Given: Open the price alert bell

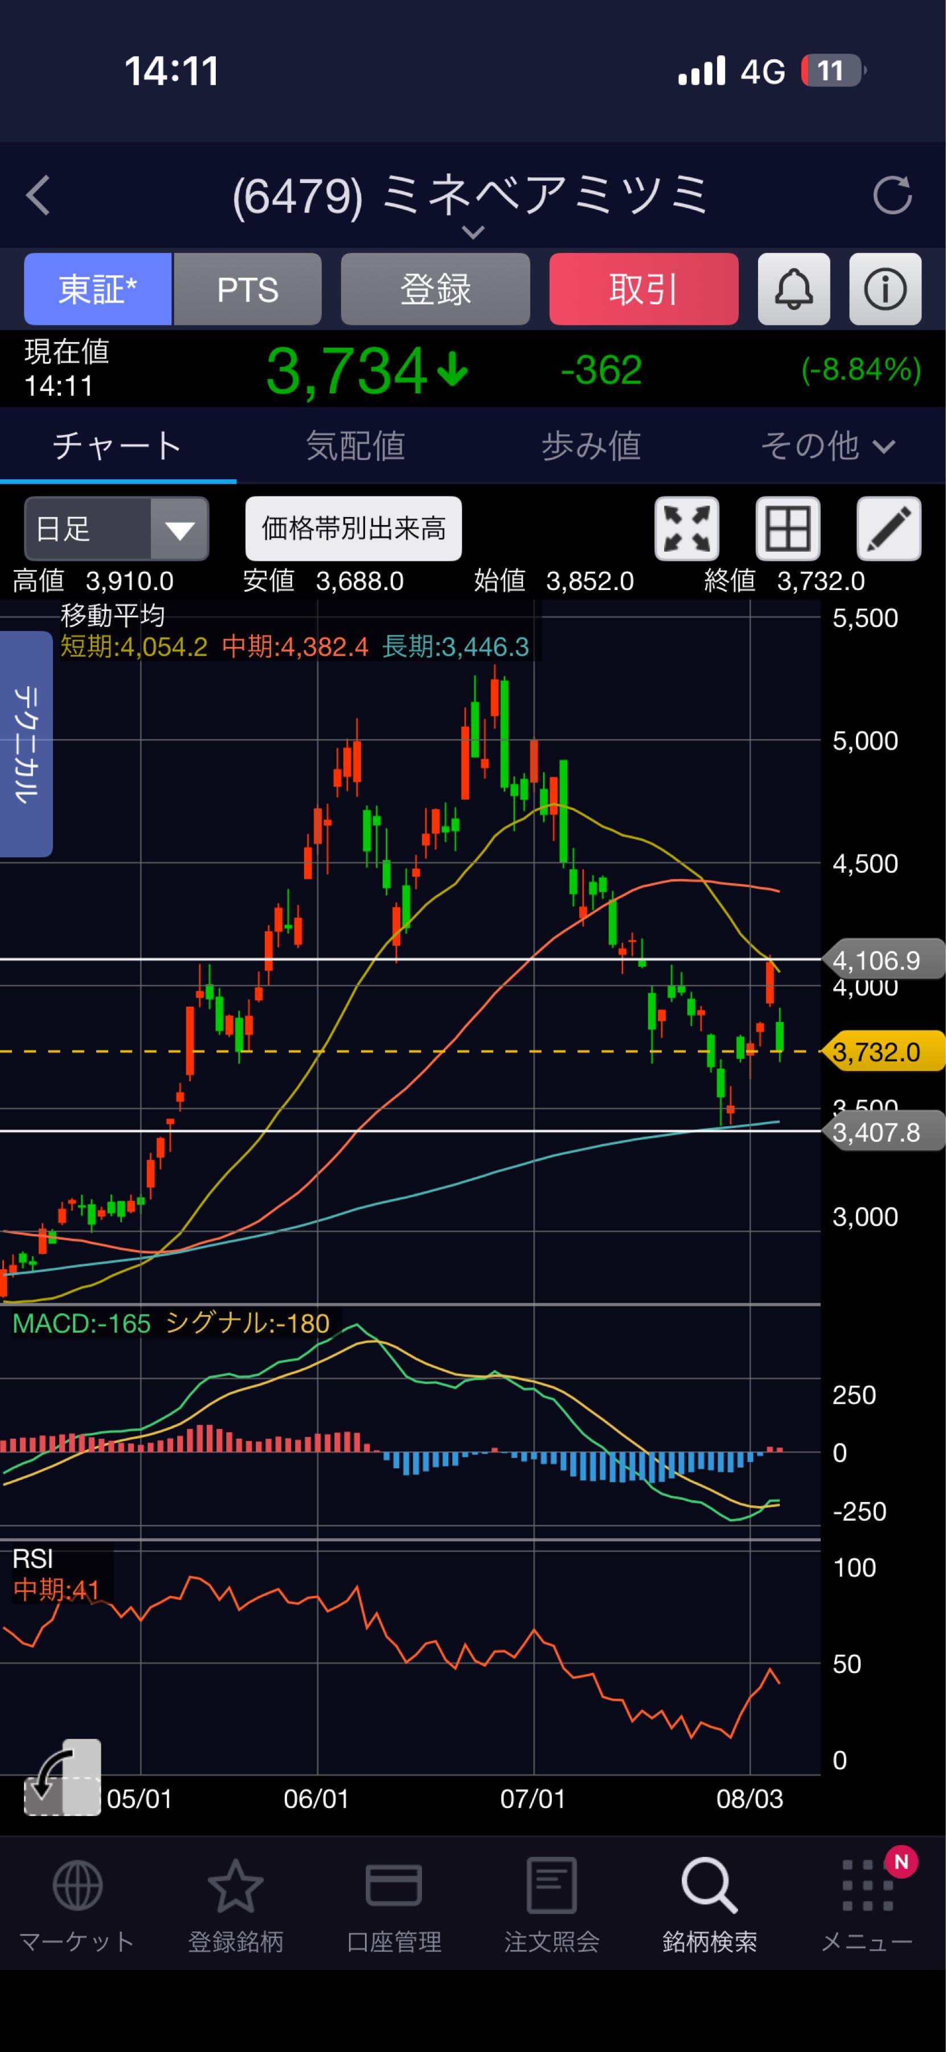Looking at the screenshot, I should click(793, 289).
